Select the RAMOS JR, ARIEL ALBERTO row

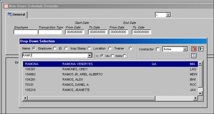point(110,74)
